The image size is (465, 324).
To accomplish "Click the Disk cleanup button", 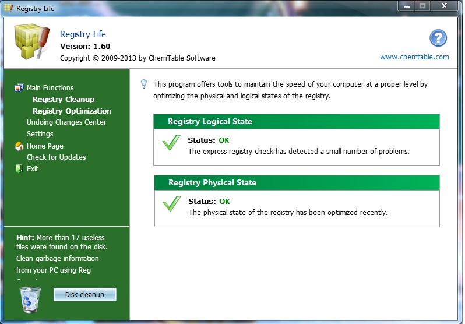I will tap(85, 295).
